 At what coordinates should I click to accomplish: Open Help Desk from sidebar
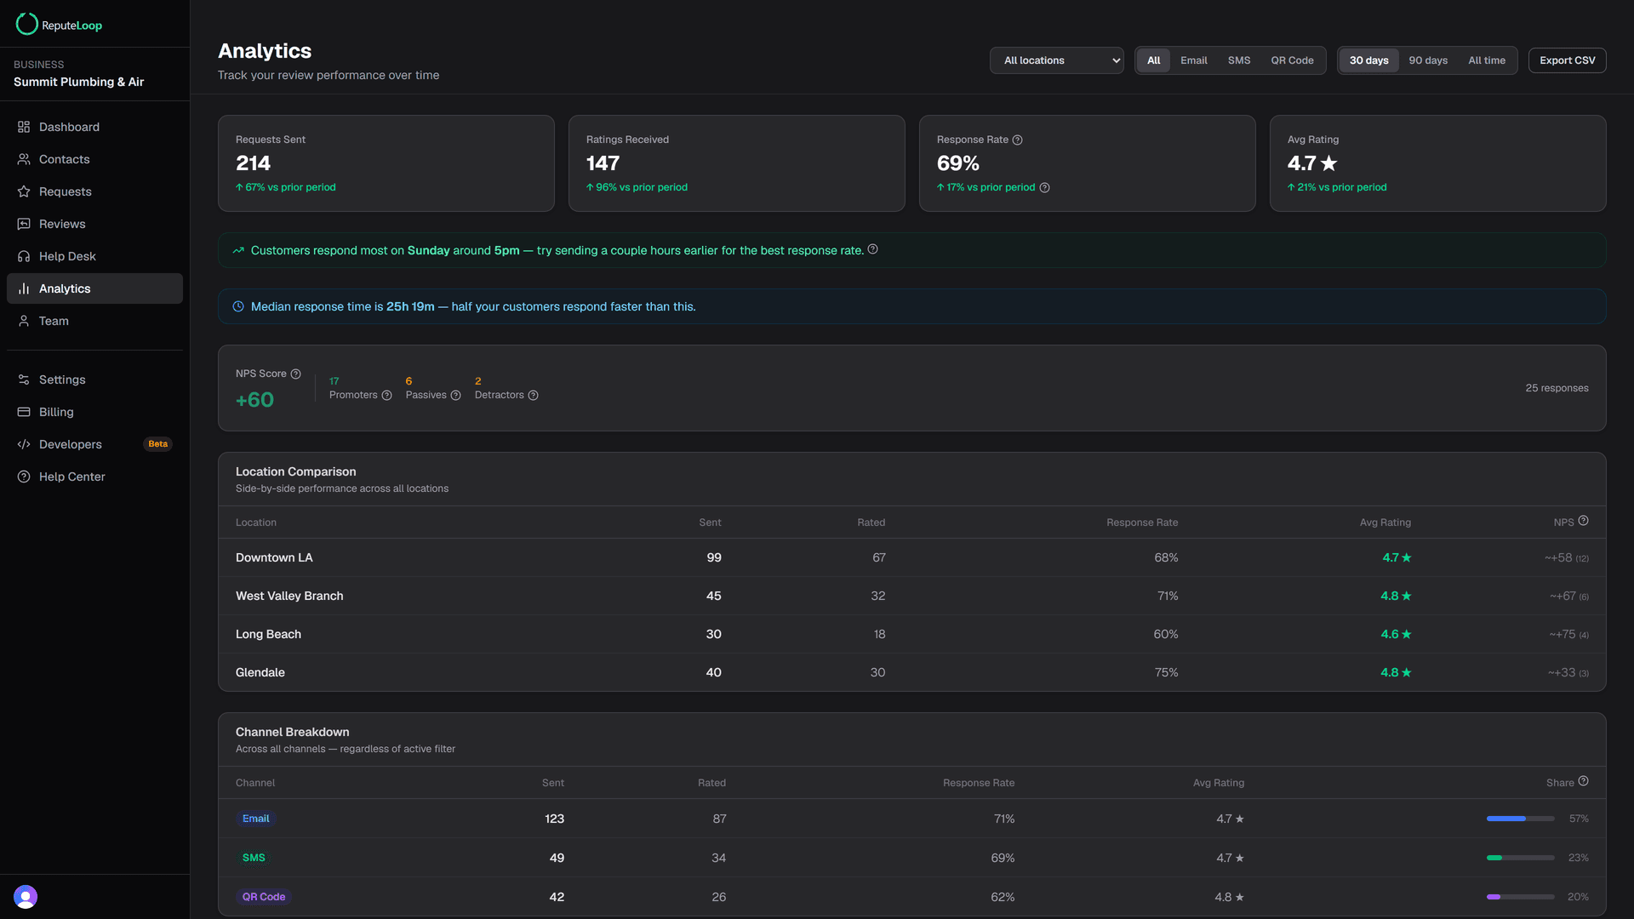pyautogui.click(x=94, y=256)
